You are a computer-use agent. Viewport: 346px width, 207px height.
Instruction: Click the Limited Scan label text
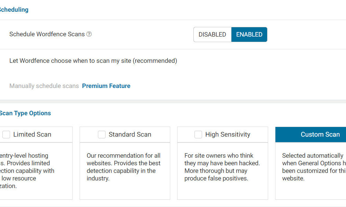pyautogui.click(x=32, y=135)
